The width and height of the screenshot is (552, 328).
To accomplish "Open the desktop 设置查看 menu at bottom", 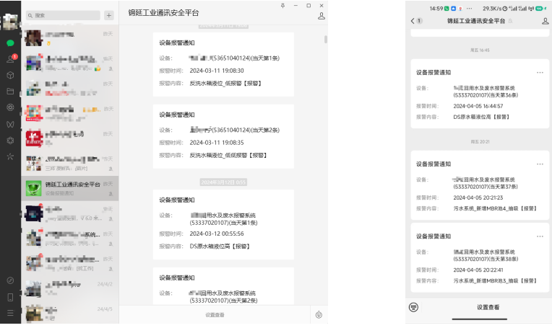I will (215, 315).
